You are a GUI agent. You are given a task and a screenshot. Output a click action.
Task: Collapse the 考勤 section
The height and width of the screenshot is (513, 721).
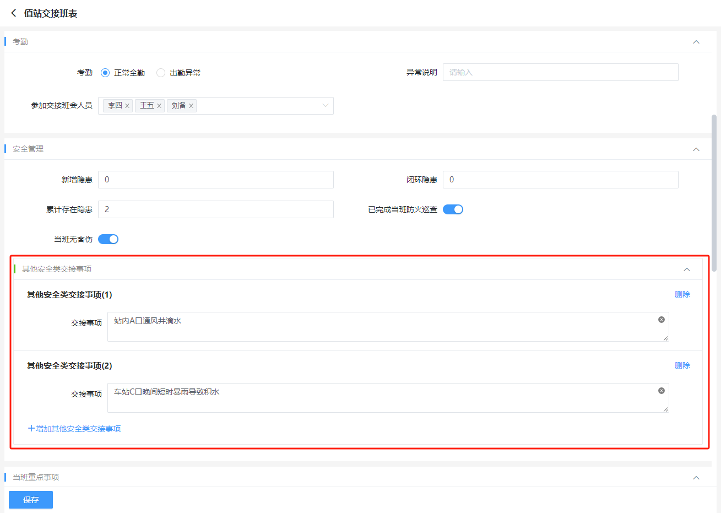[696, 42]
